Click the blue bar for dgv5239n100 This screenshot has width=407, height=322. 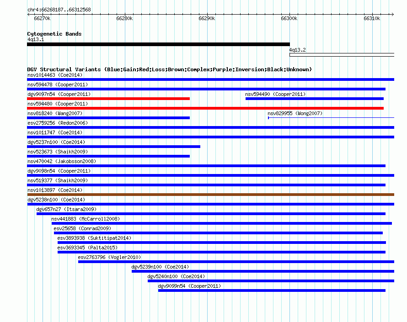263,271
